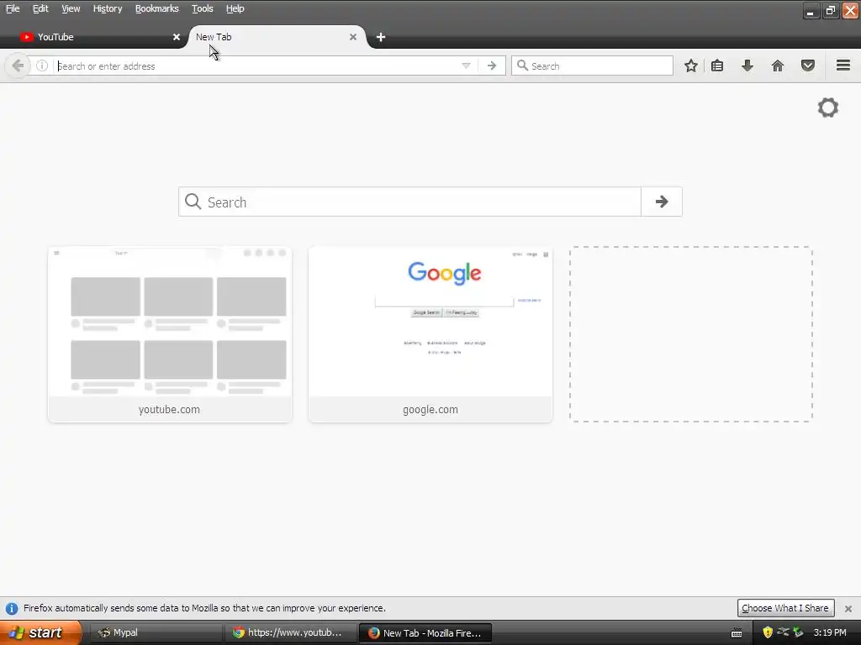Click the on-screen keyboard tray icon
Image resolution: width=861 pixels, height=645 pixels.
point(737,633)
